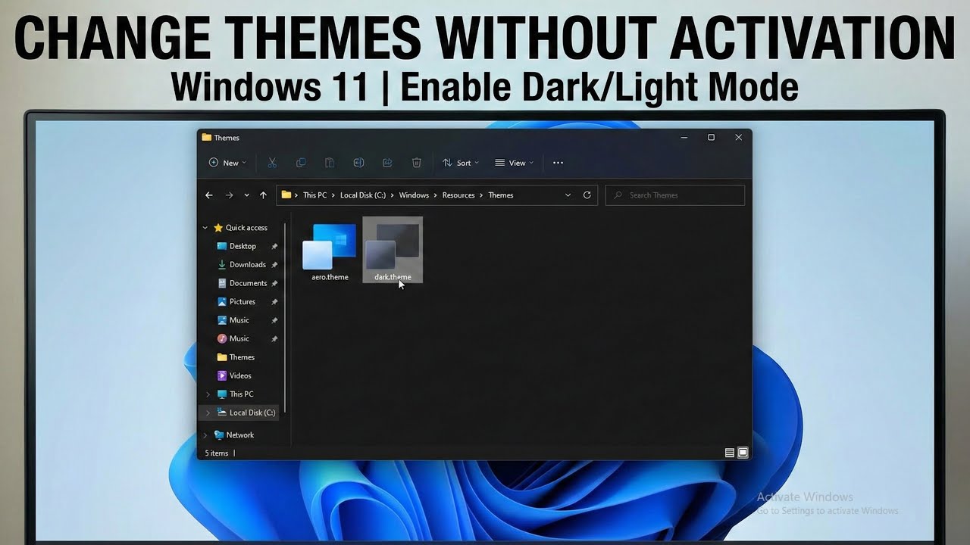Click Themes breadcrumb in path
The width and height of the screenshot is (970, 545).
tap(501, 195)
